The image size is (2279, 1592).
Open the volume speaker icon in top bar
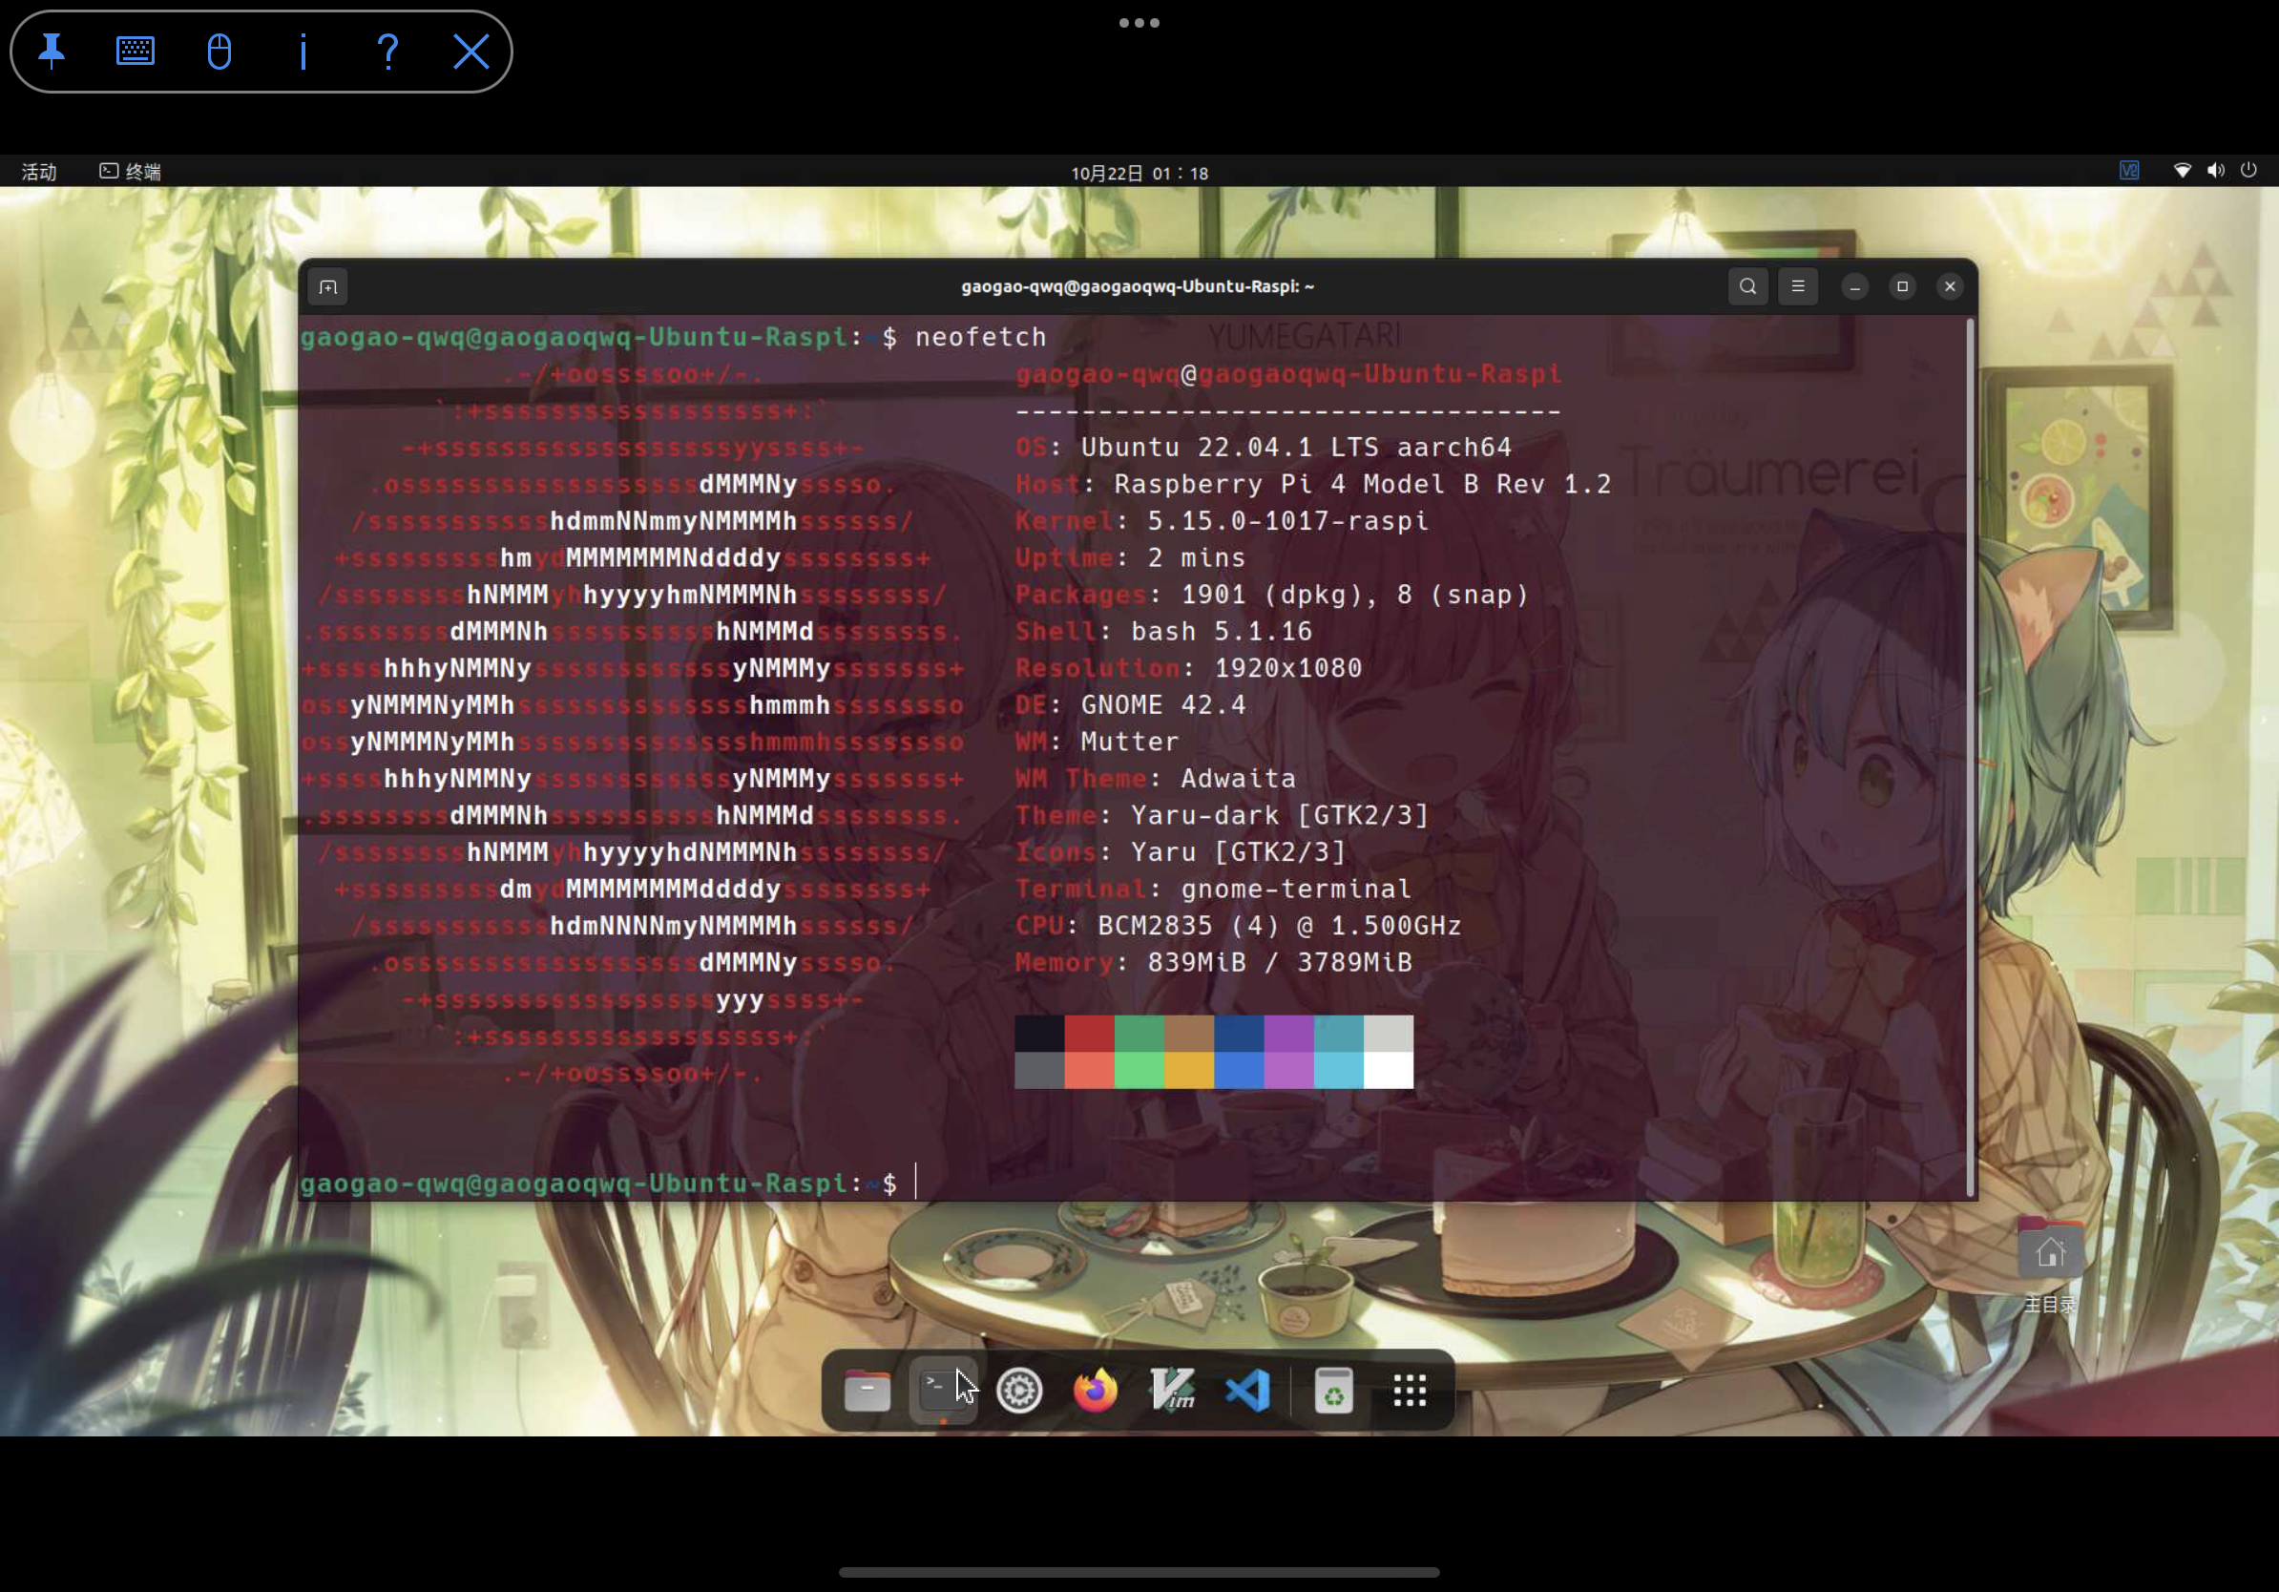coord(2215,171)
